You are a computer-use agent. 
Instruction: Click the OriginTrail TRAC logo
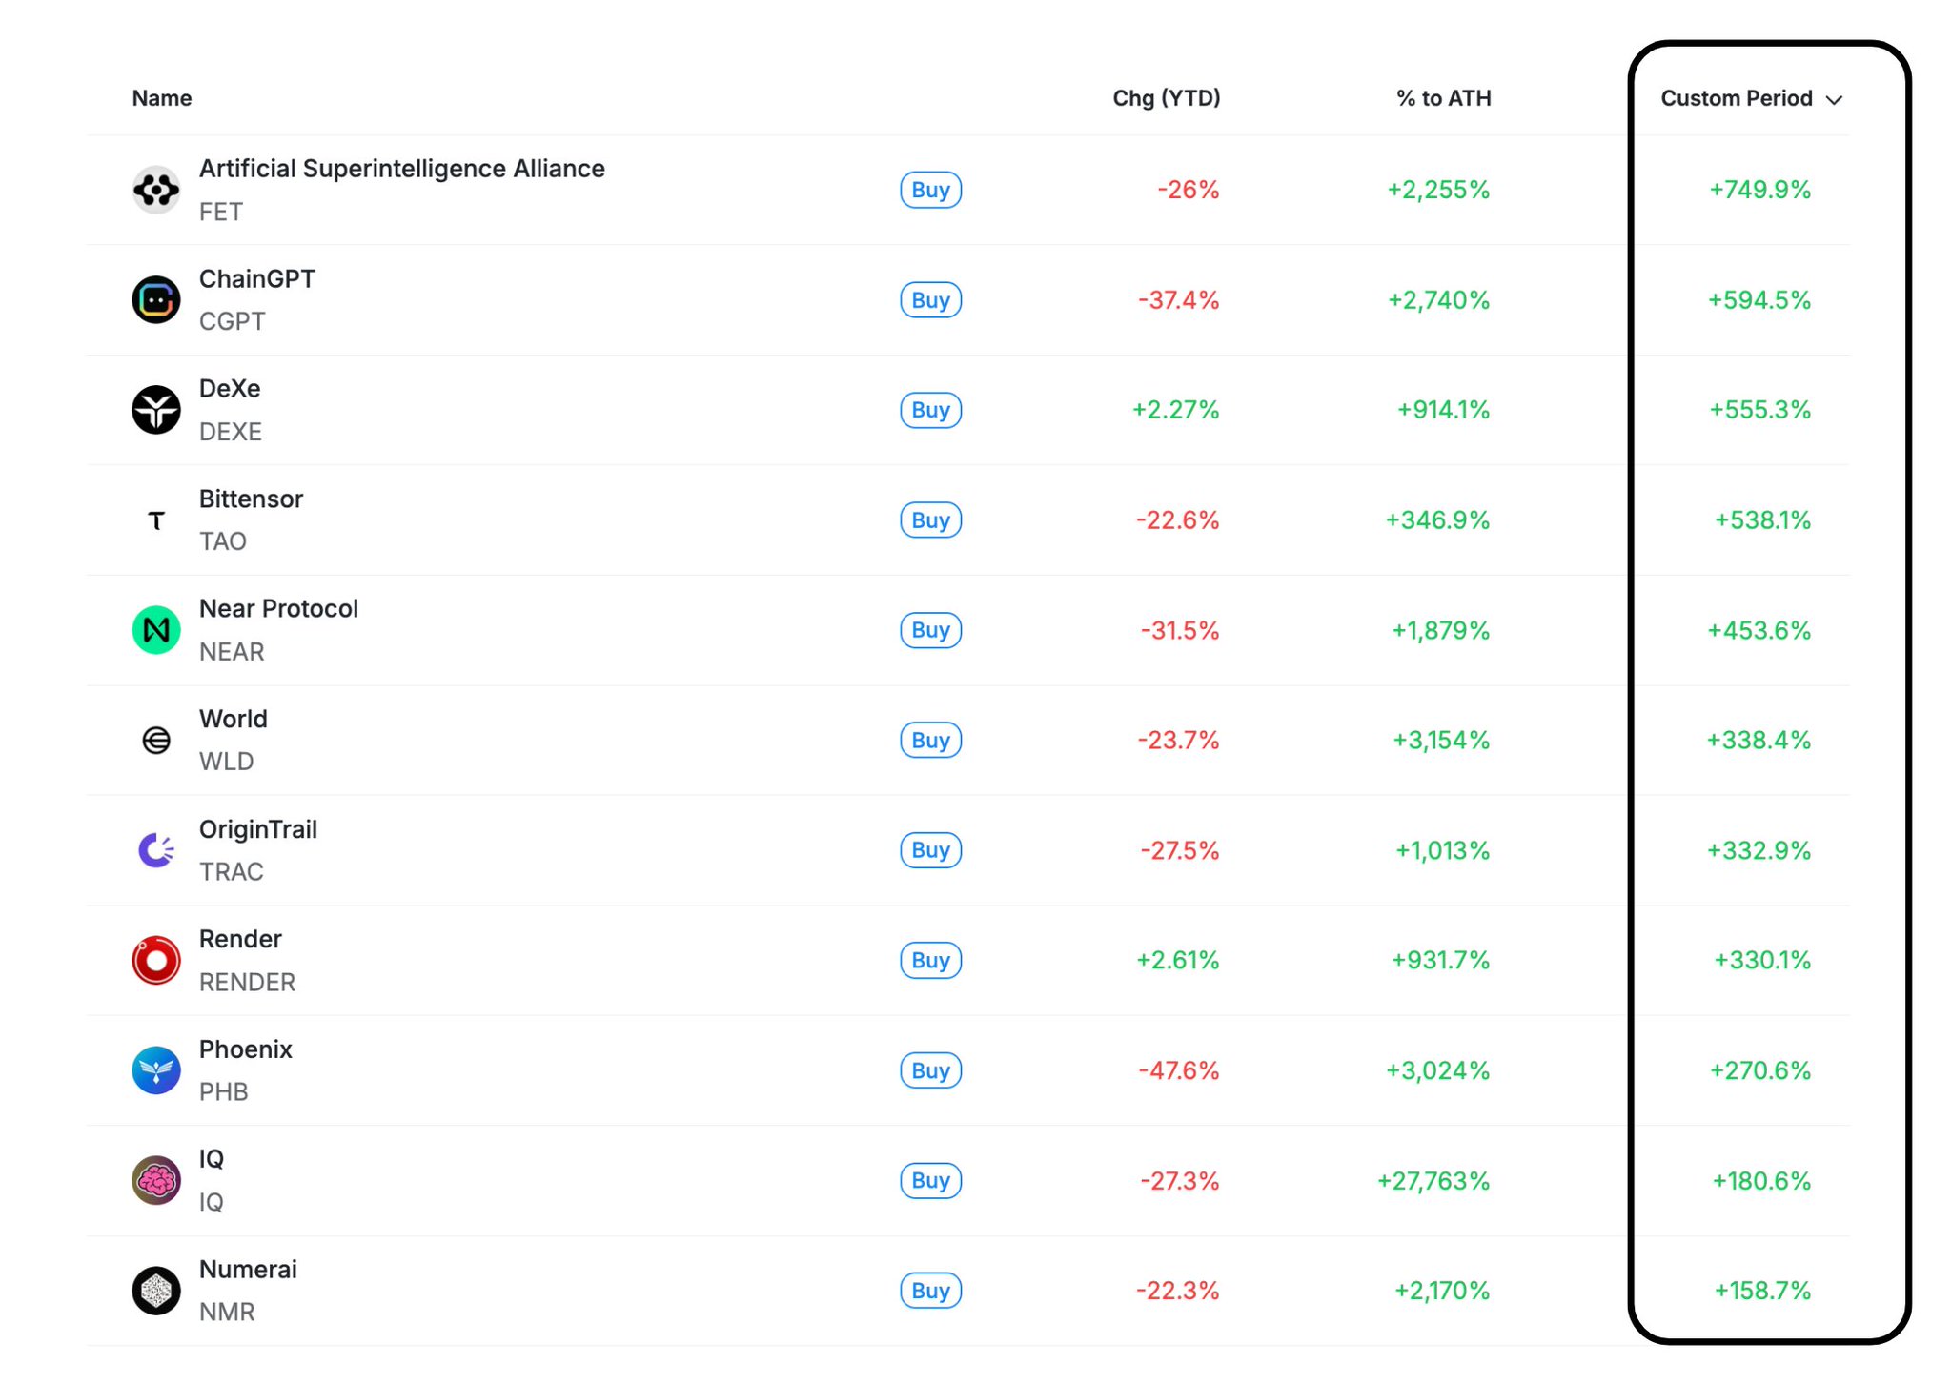coord(156,850)
